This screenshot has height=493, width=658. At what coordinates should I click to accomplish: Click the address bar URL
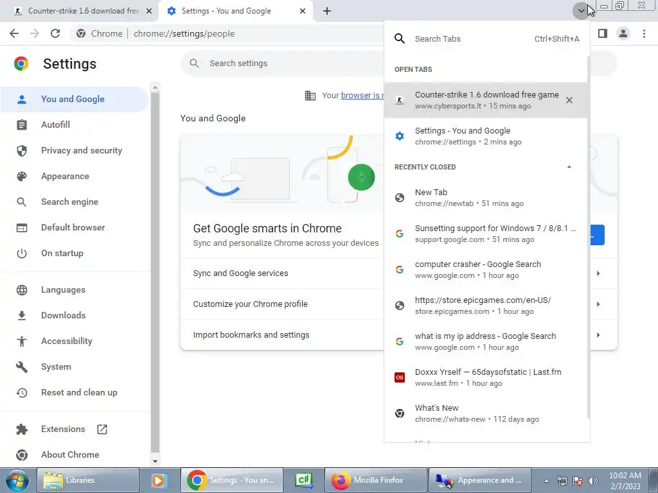[184, 33]
